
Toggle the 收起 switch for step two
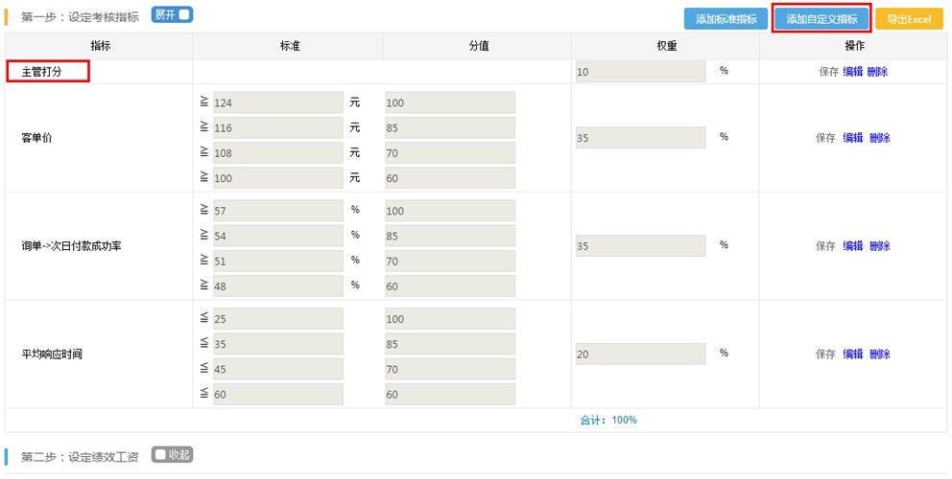coord(172,455)
